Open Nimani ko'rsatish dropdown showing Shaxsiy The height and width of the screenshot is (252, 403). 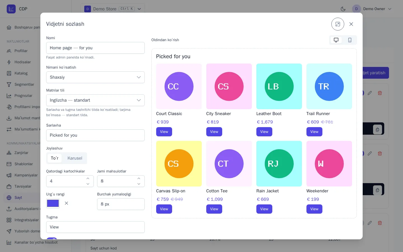[x=95, y=77]
